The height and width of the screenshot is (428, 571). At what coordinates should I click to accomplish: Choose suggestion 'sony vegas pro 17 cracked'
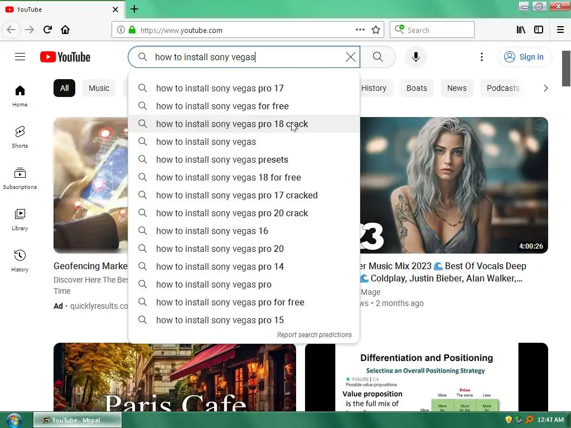244,195
